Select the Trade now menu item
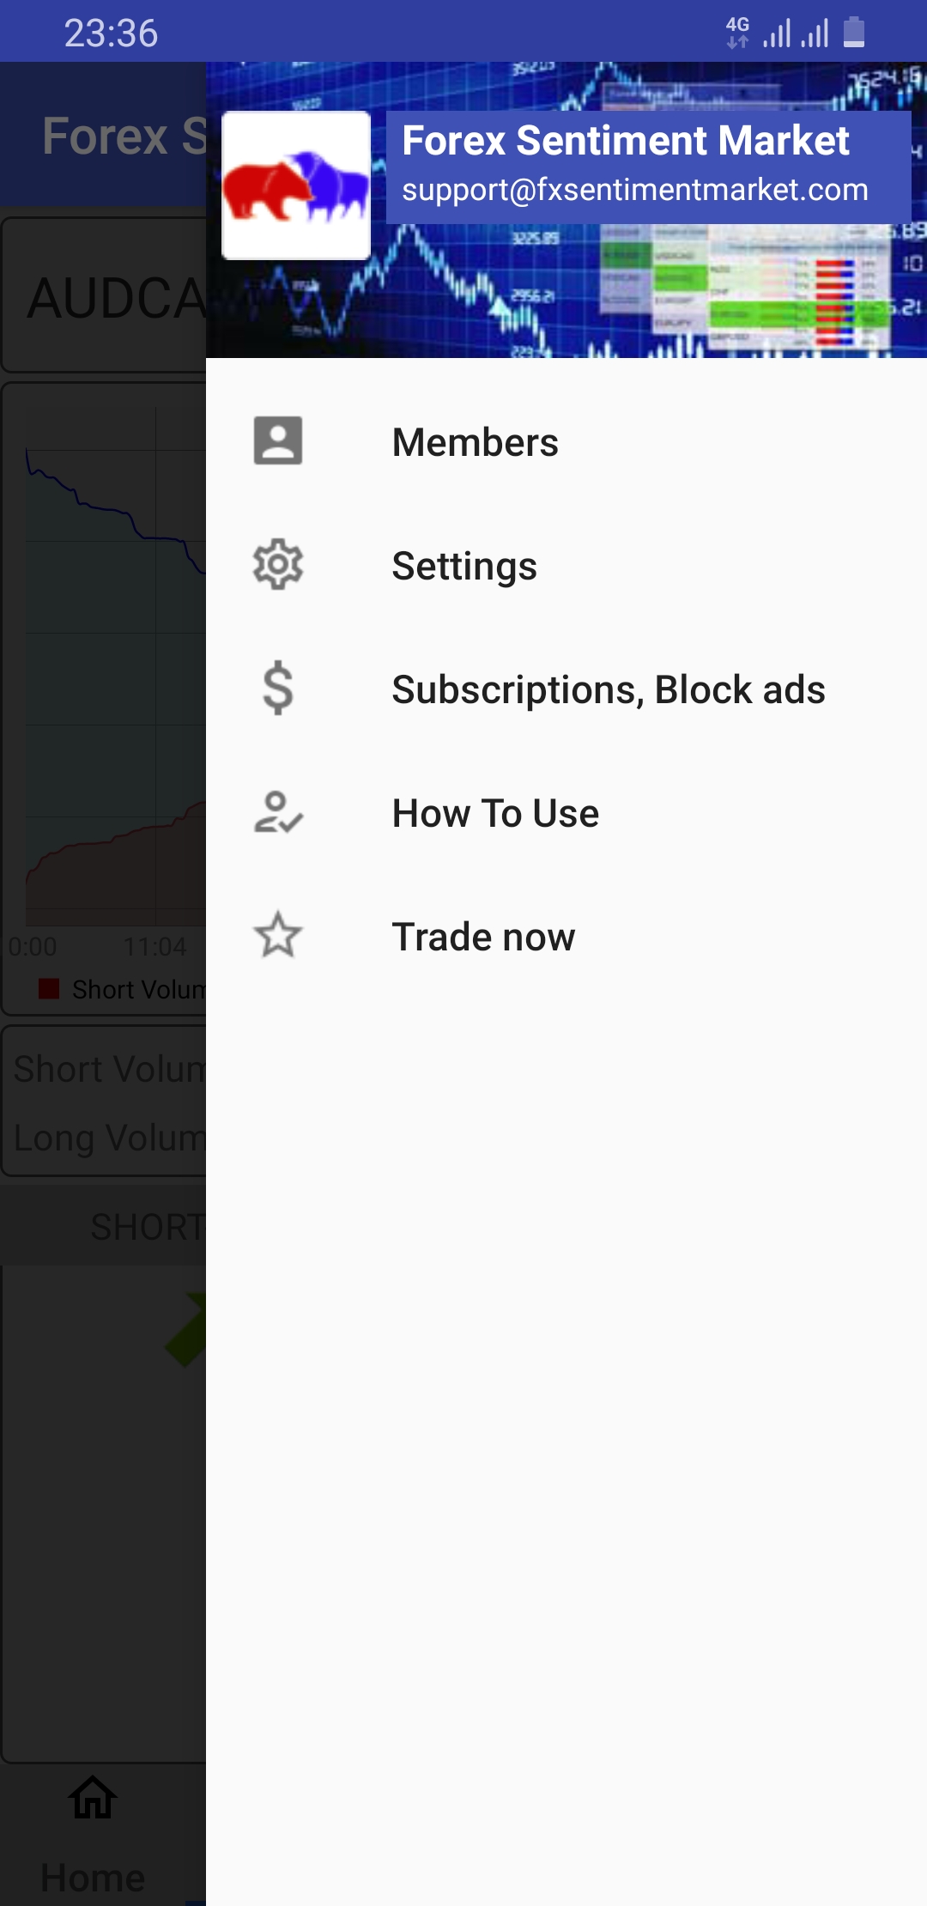The width and height of the screenshot is (927, 1906). click(x=483, y=938)
